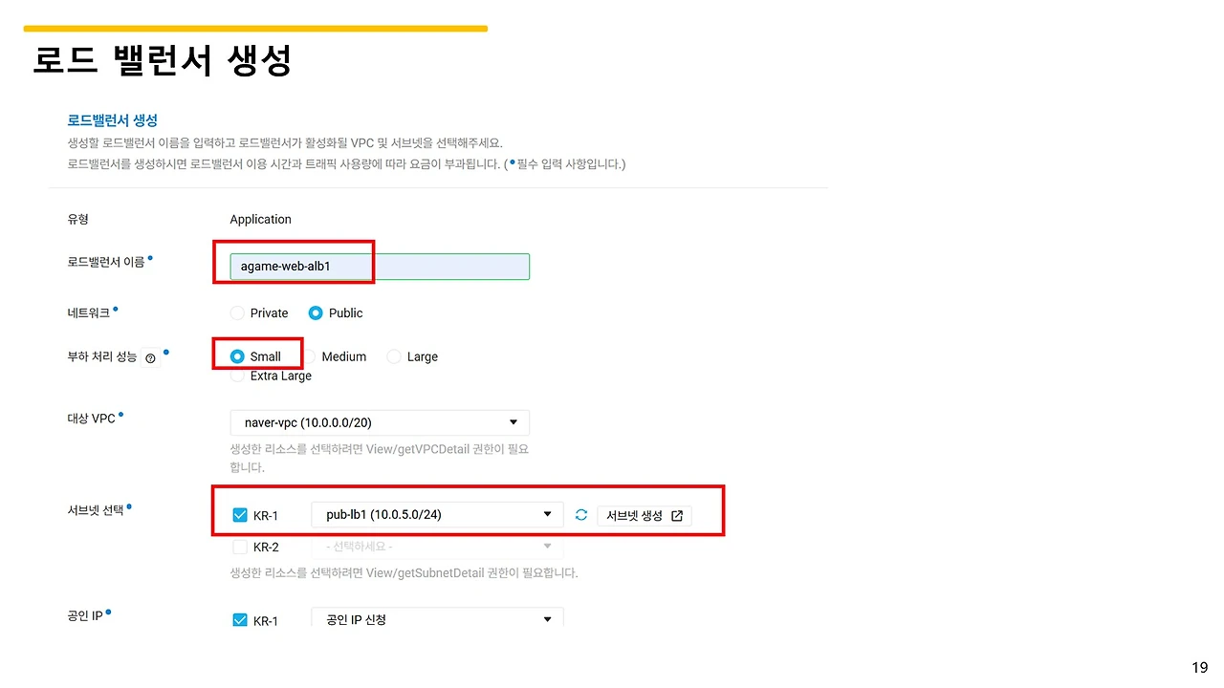Click the help icon beside 부하 처리 성능
Image resolution: width=1224 pixels, height=688 pixels.
[150, 358]
